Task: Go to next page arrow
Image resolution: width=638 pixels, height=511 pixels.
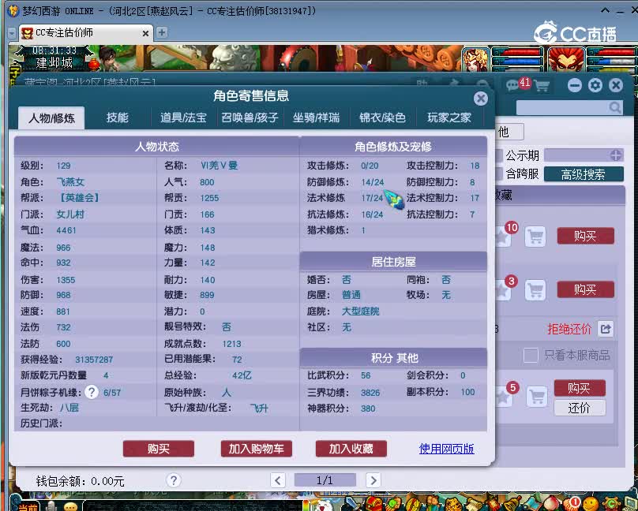Action: pos(373,480)
